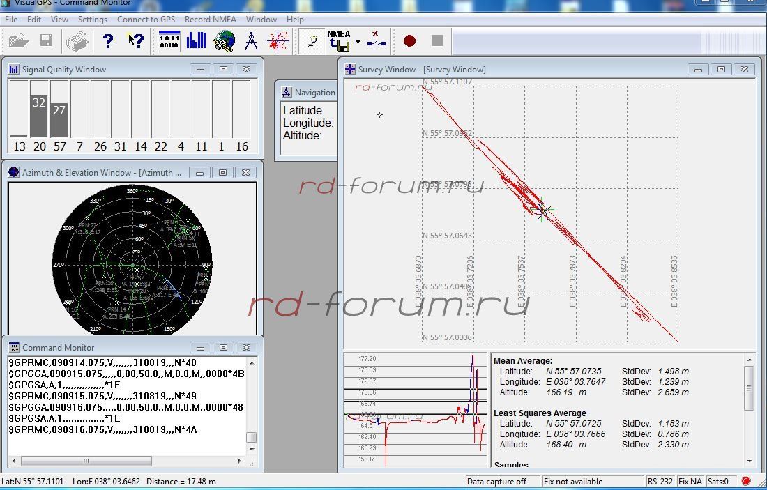Click the satellite 20 signal bar
The width and height of the screenshot is (767, 490).
[39, 116]
